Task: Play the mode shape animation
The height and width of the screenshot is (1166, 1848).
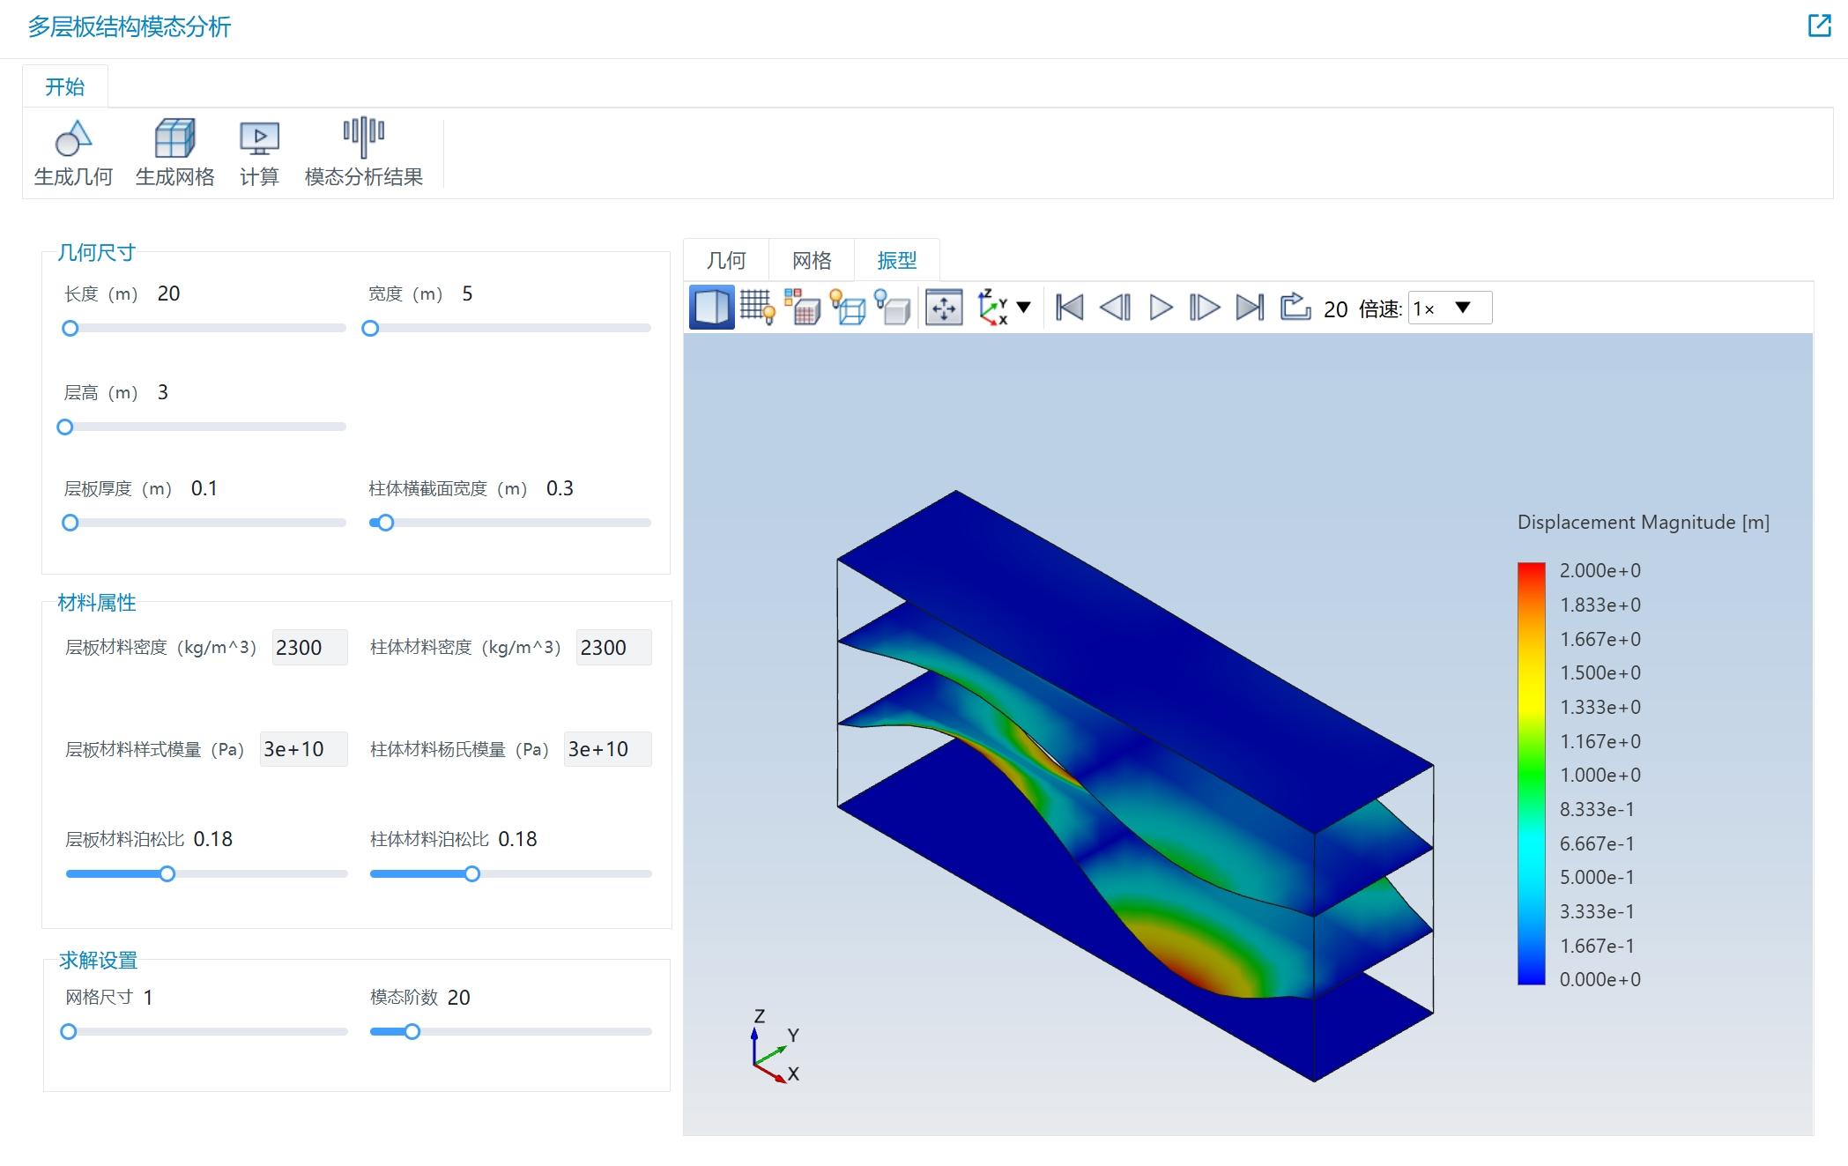Action: tap(1161, 308)
